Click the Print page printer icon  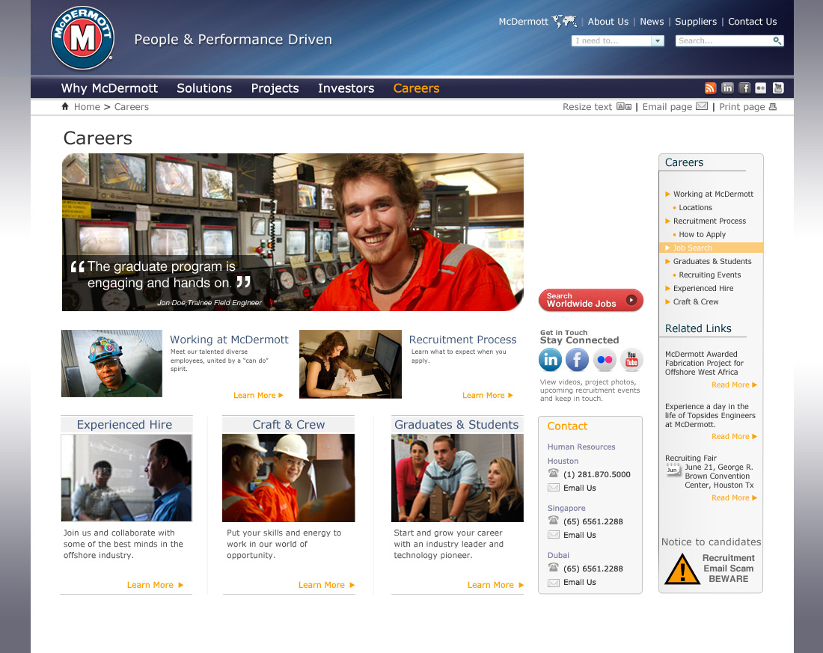(773, 107)
